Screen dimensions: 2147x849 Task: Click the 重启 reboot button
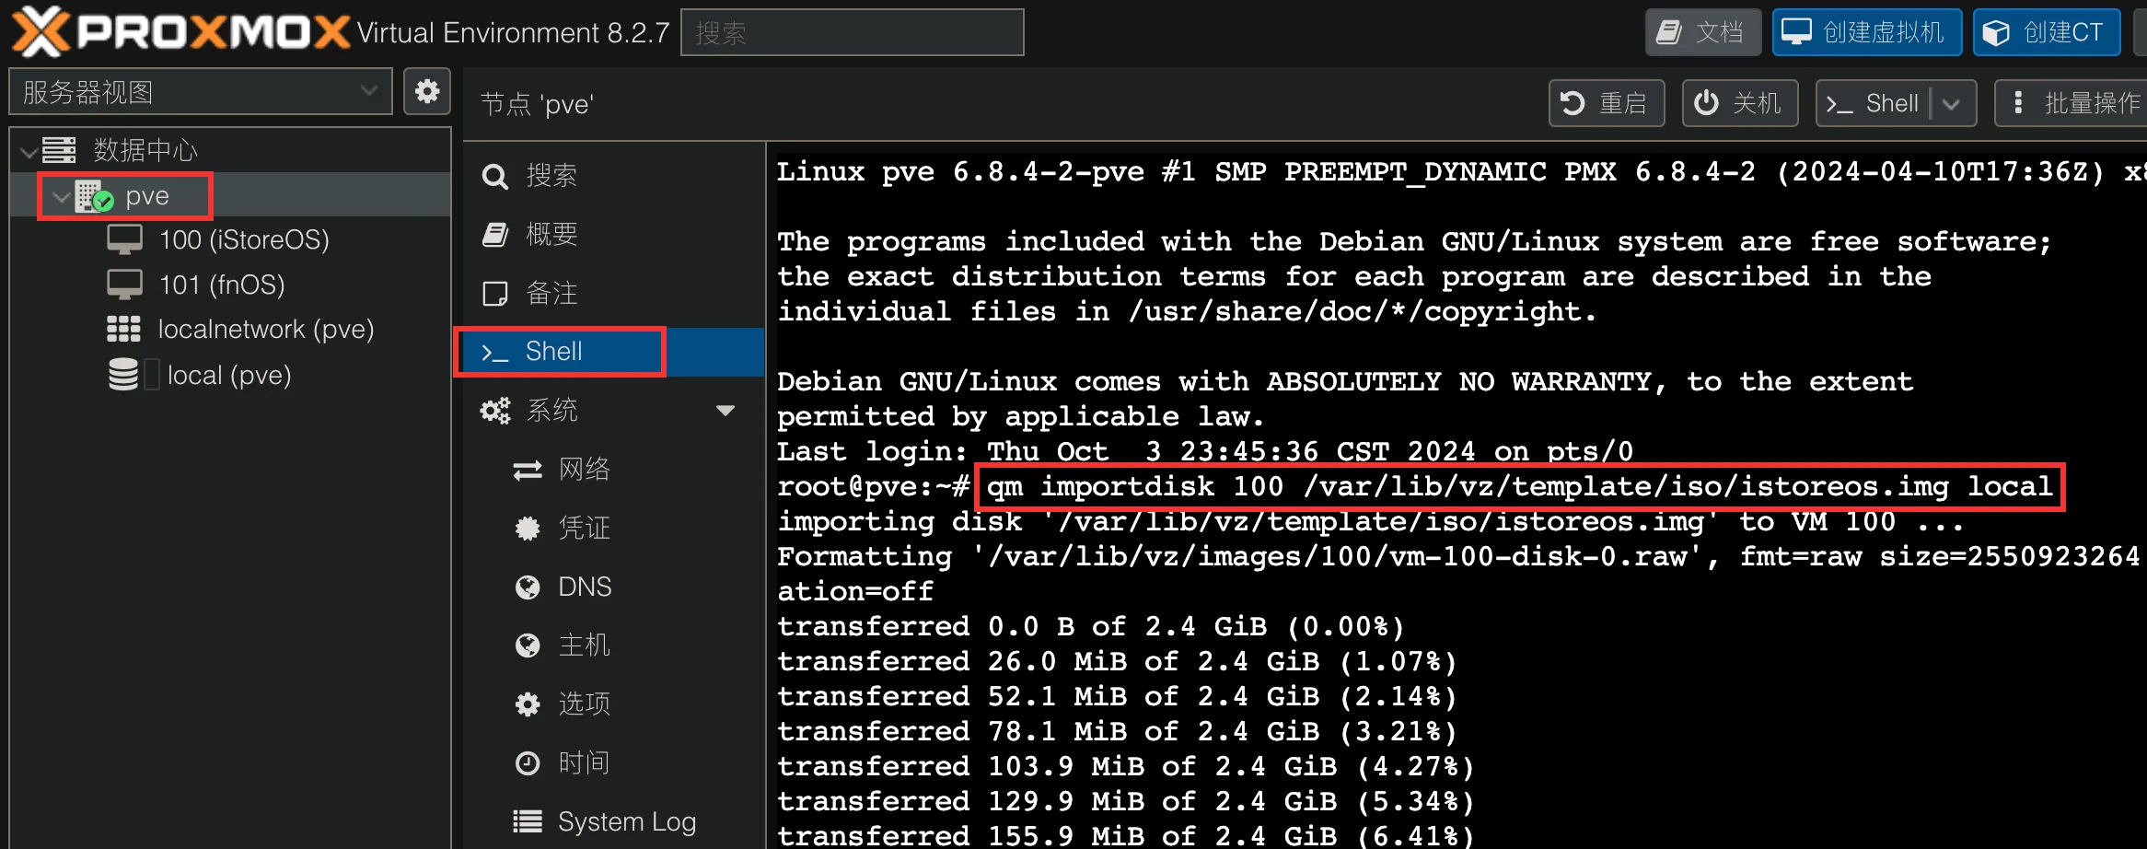point(1607,103)
